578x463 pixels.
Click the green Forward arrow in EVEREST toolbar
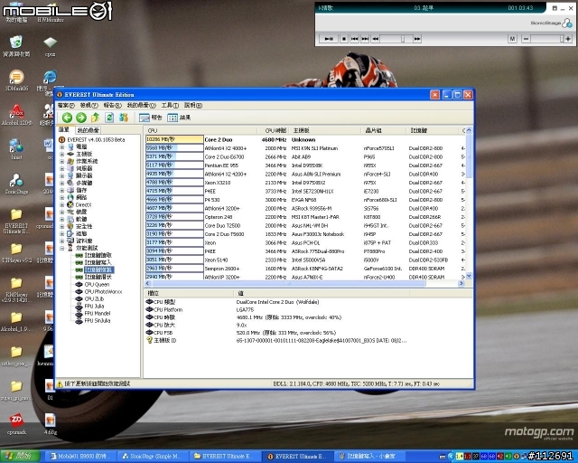coord(81,118)
